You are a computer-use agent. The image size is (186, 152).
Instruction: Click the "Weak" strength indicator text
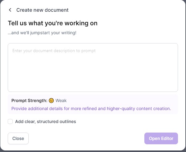pyautogui.click(x=61, y=101)
